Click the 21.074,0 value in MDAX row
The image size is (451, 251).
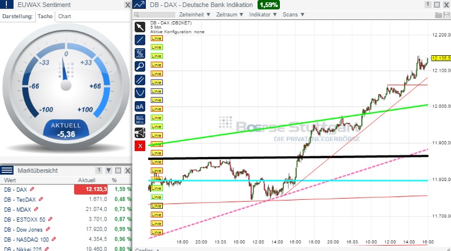coord(96,209)
